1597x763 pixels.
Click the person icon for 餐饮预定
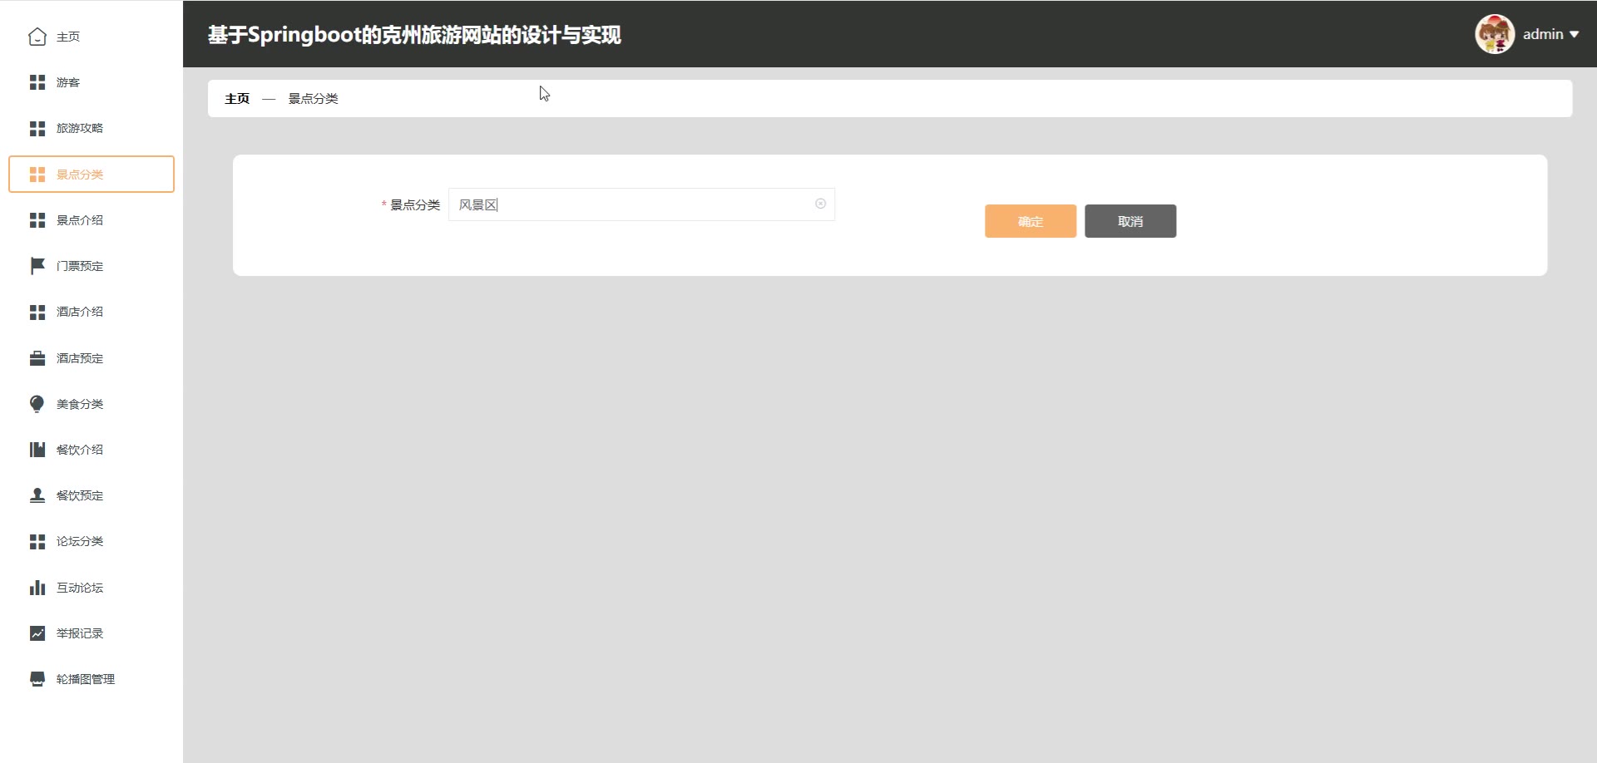(x=37, y=495)
